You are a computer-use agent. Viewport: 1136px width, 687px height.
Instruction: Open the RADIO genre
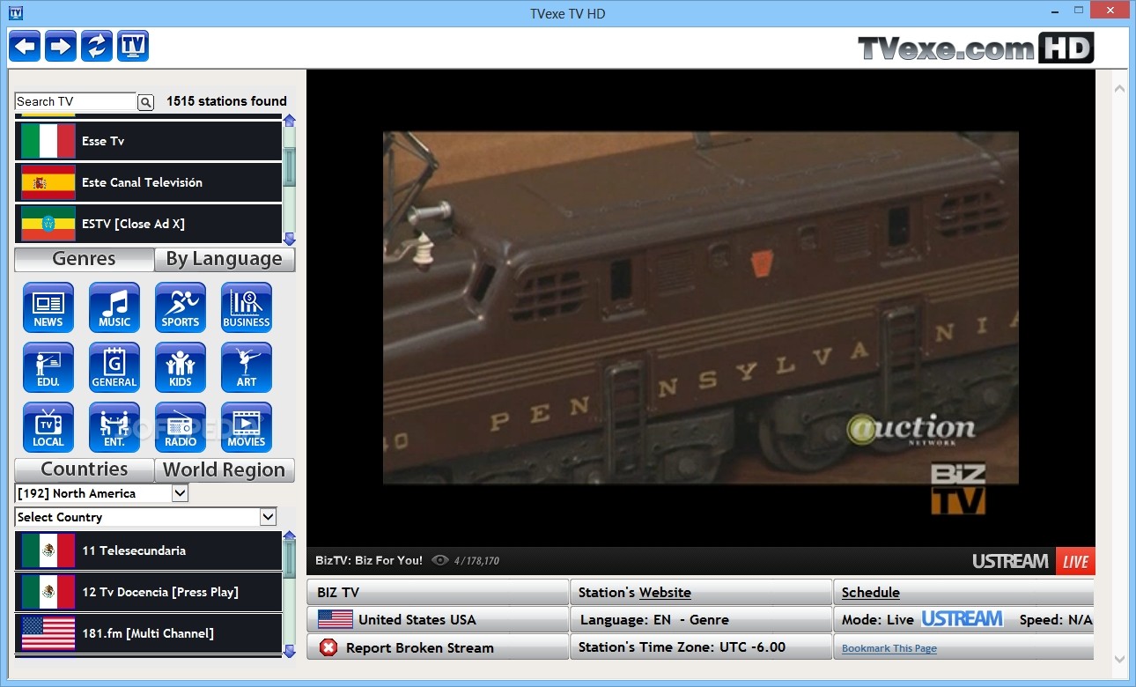coord(181,427)
